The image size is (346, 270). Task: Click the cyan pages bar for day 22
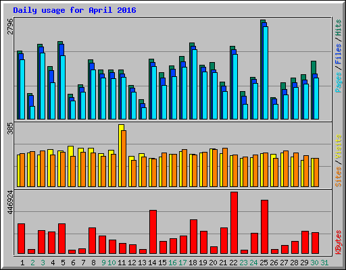[x=235, y=87]
